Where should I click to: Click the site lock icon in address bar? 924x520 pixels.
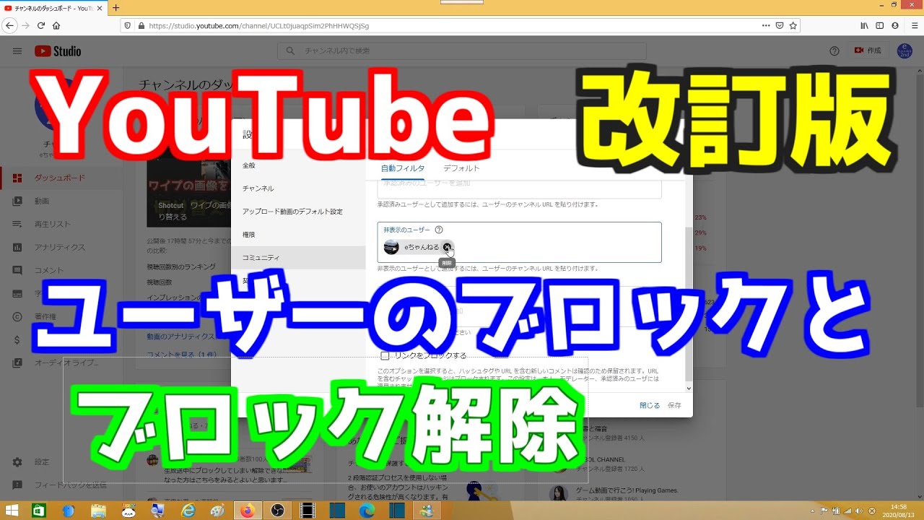point(141,25)
